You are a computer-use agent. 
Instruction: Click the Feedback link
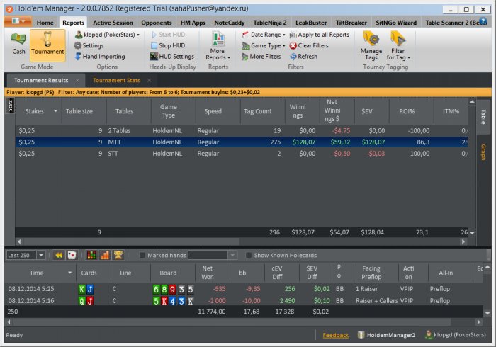pyautogui.click(x=335, y=335)
